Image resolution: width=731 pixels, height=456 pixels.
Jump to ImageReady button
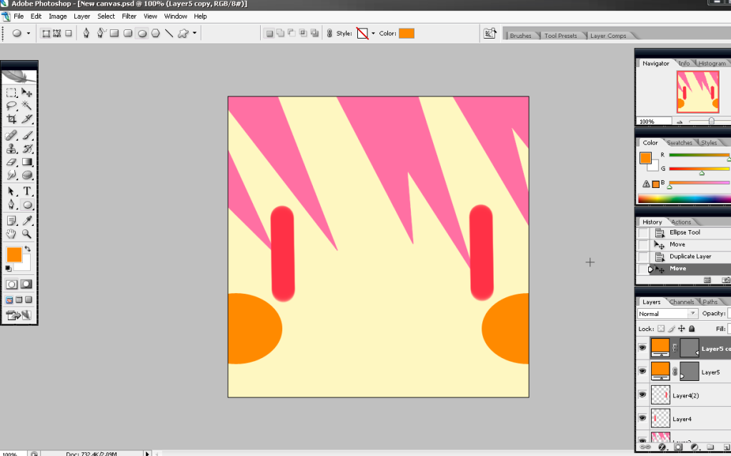(14, 316)
